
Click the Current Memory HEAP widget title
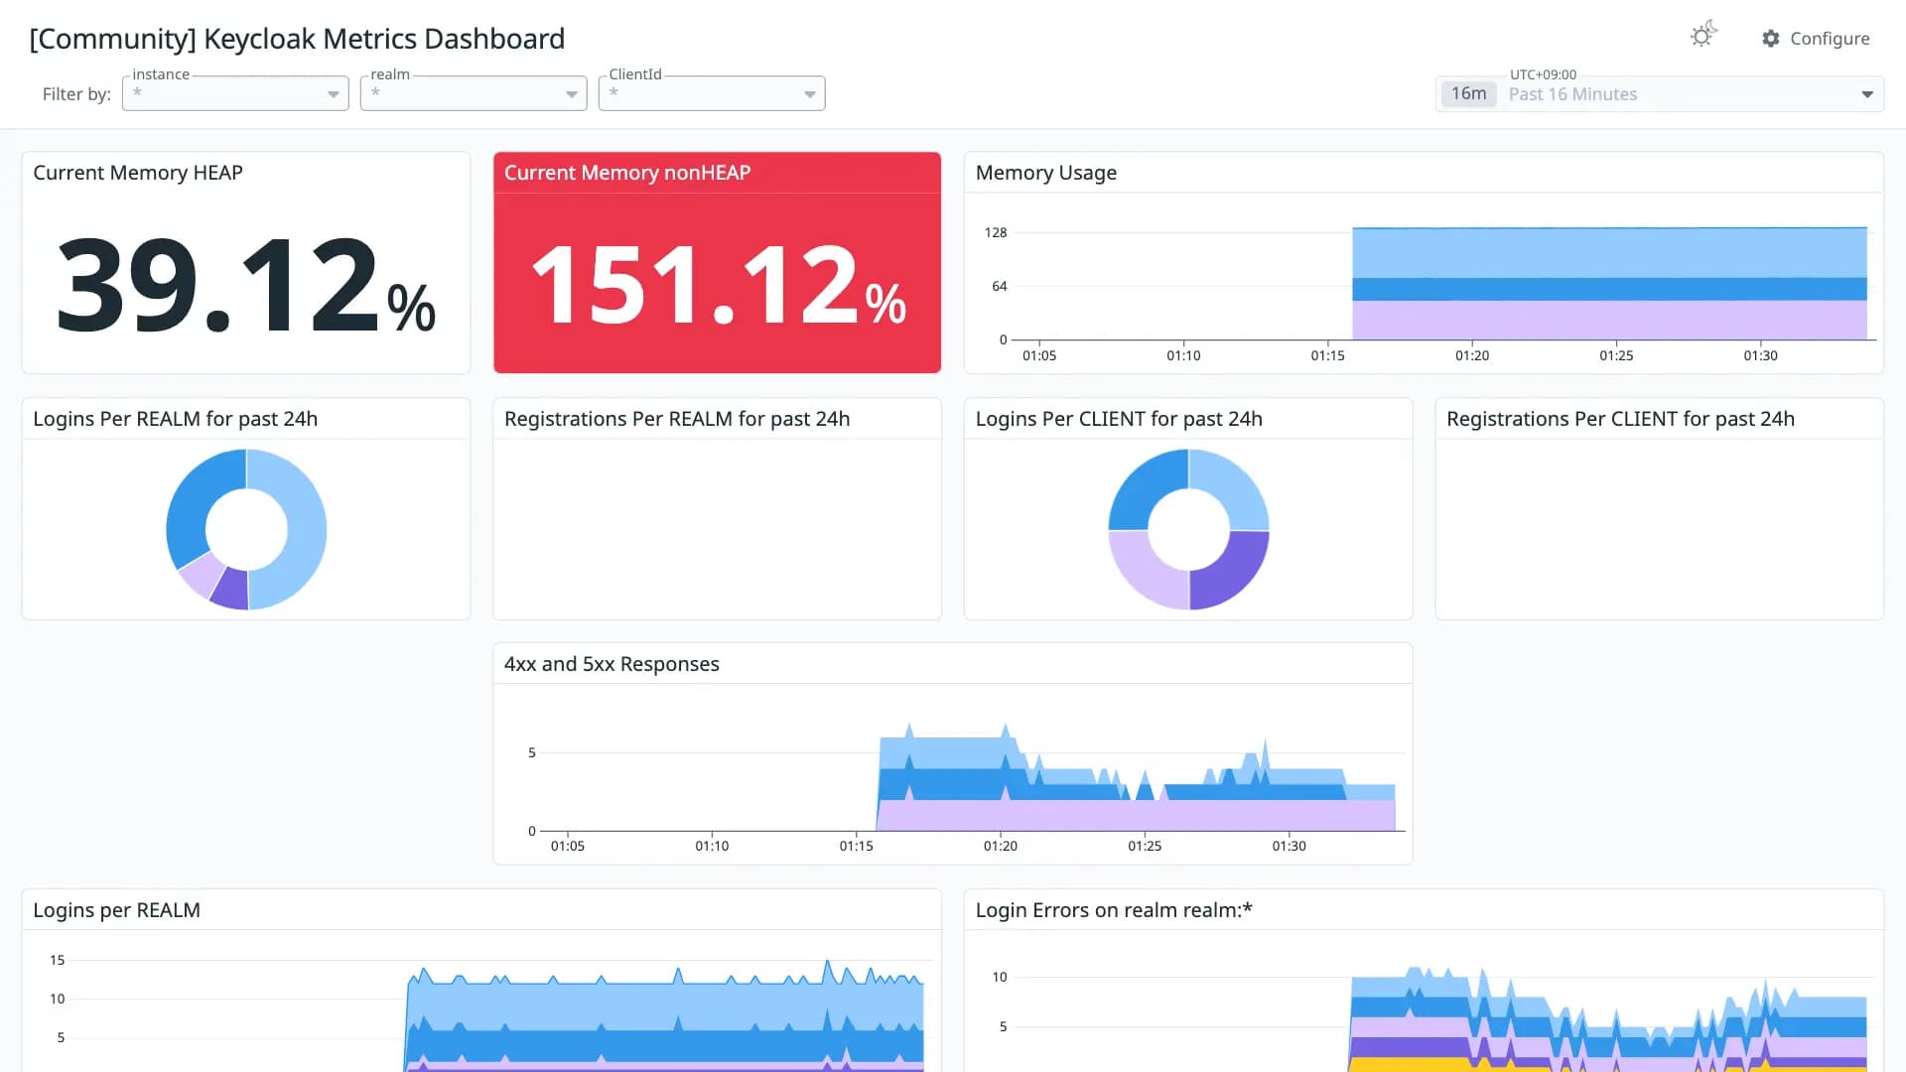138,173
